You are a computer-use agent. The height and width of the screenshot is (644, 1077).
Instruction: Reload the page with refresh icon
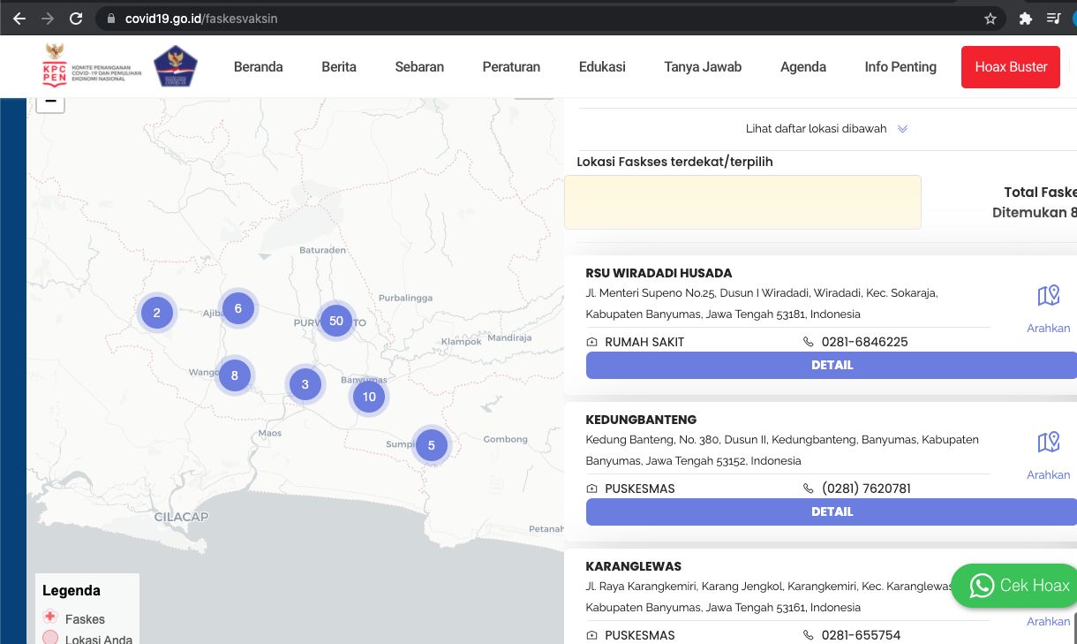(x=76, y=18)
